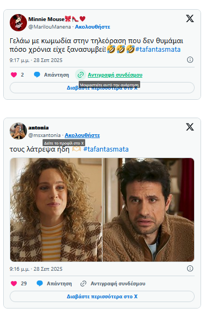
Task: Follow @MarilouManena via Ακολουθήστε link
Action: (x=93, y=27)
